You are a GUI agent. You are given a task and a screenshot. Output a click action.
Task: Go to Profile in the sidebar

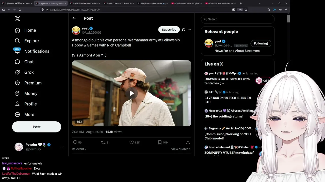tap(26, 104)
